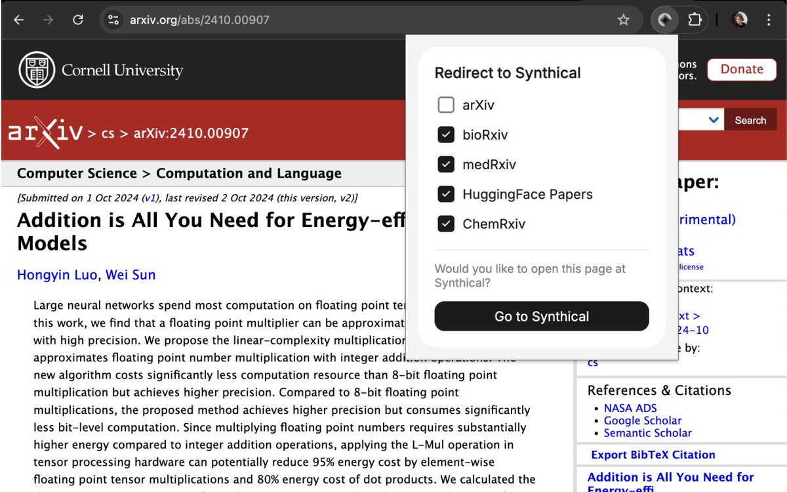Open Semantic Scholar link
This screenshot has width=787, height=492.
648,433
